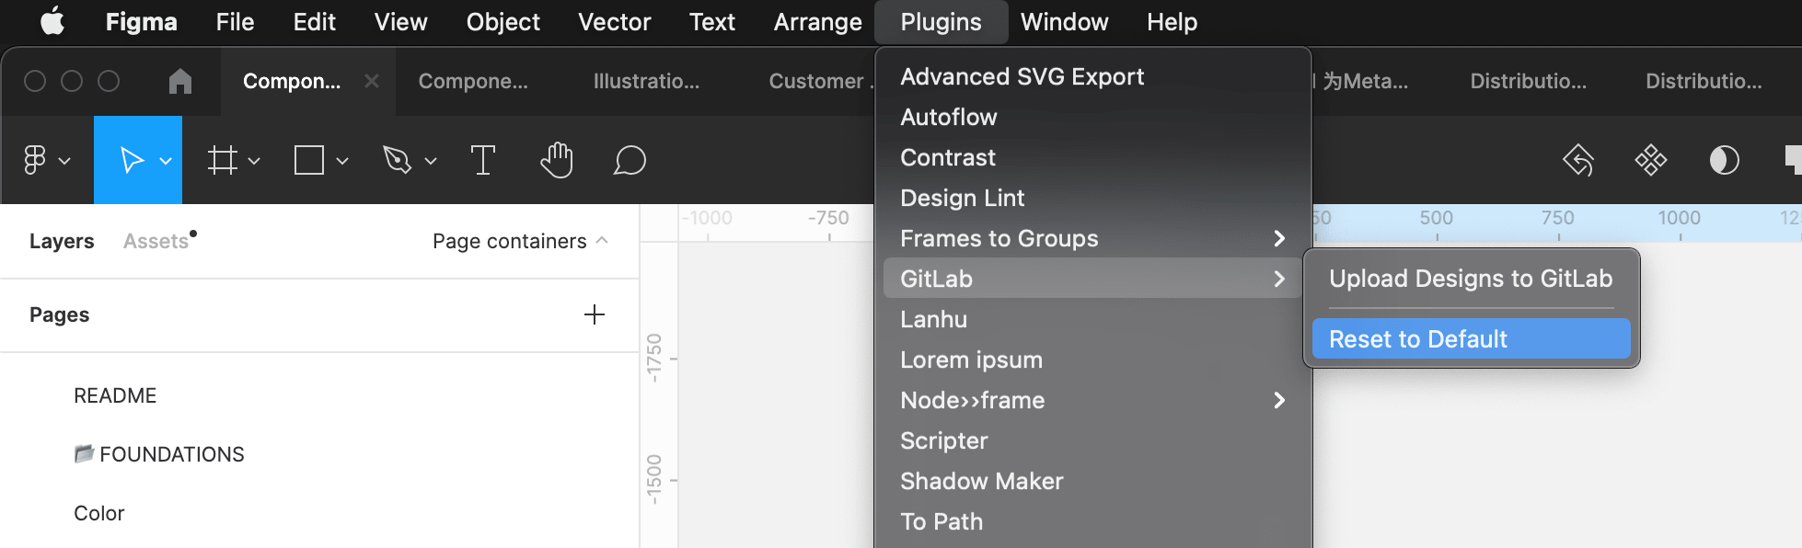The width and height of the screenshot is (1802, 548).
Task: Select the Pen tool
Action: tap(397, 160)
